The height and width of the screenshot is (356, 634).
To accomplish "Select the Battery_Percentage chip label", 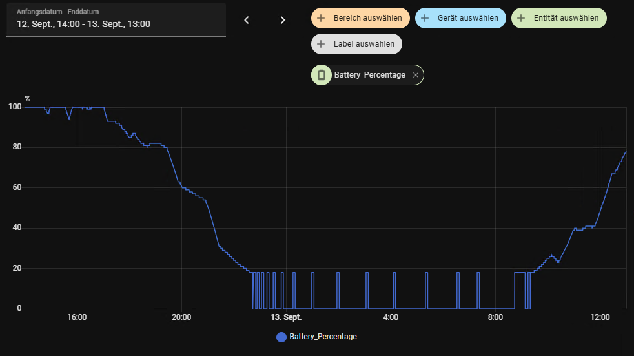I will click(369, 75).
